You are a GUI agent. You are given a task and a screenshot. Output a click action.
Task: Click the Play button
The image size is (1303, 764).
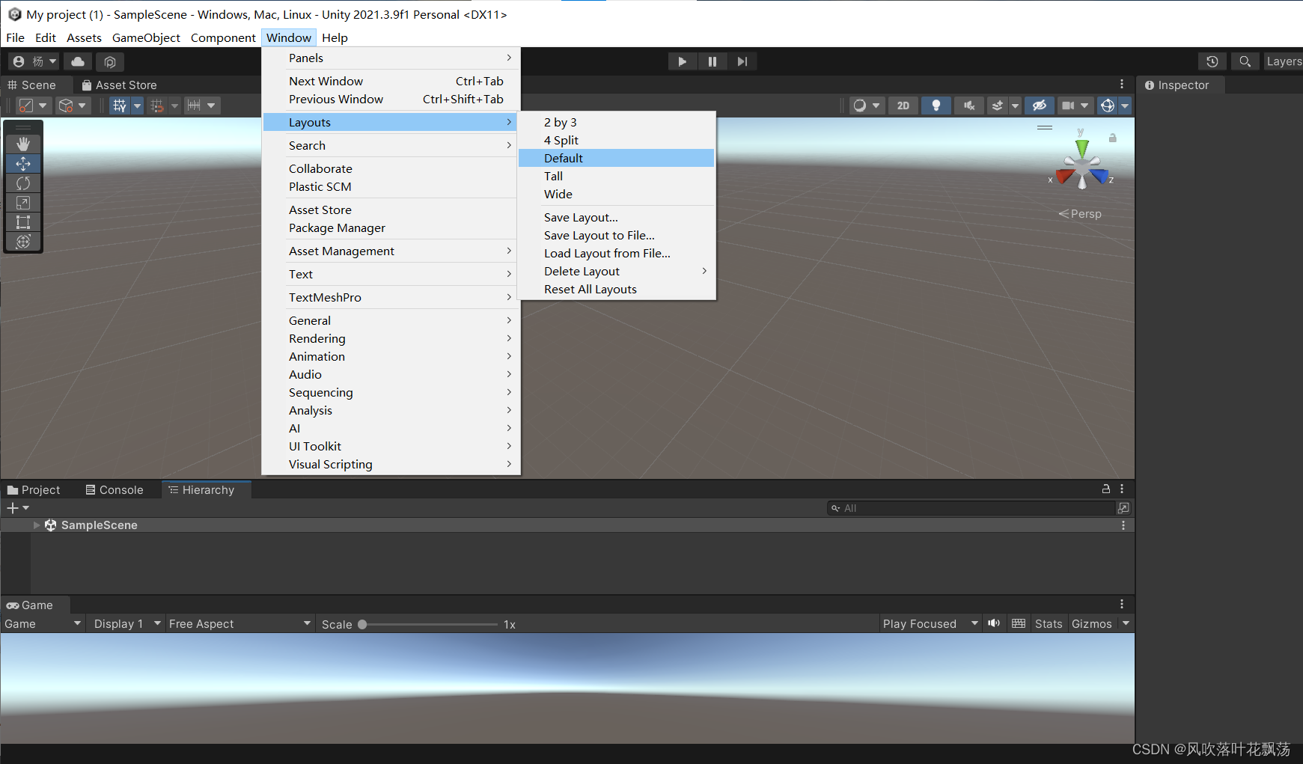683,61
